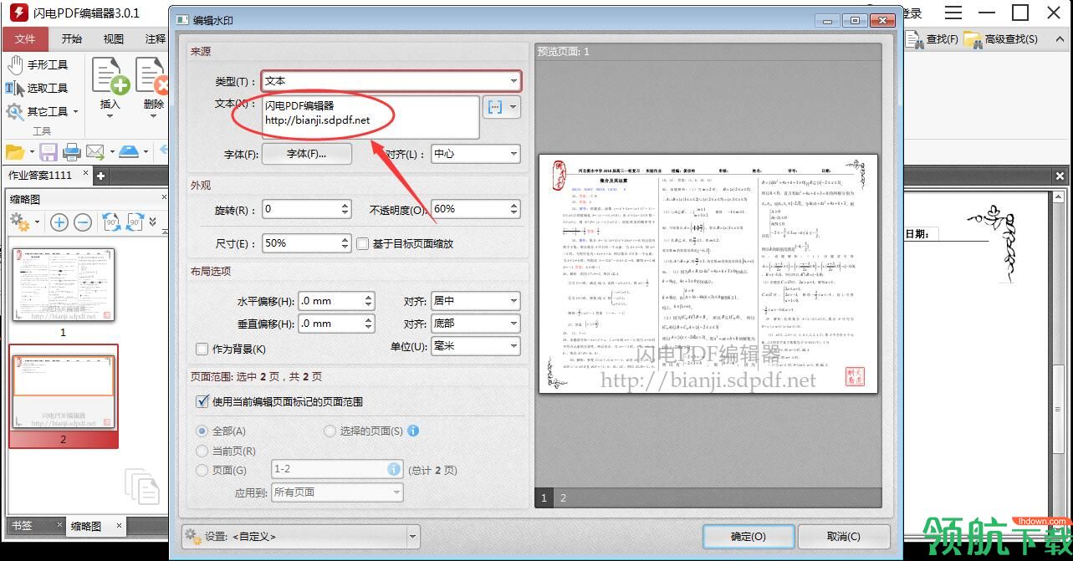Open the 单位(U) 毫米 units dropdown
The width and height of the screenshot is (1073, 561).
[475, 346]
